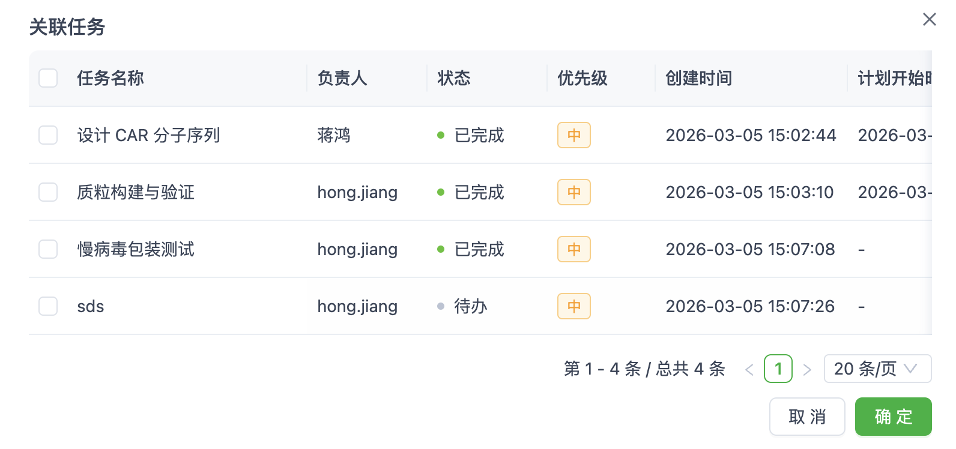
Task: Click the 创建时间 column header
Action: pos(698,78)
